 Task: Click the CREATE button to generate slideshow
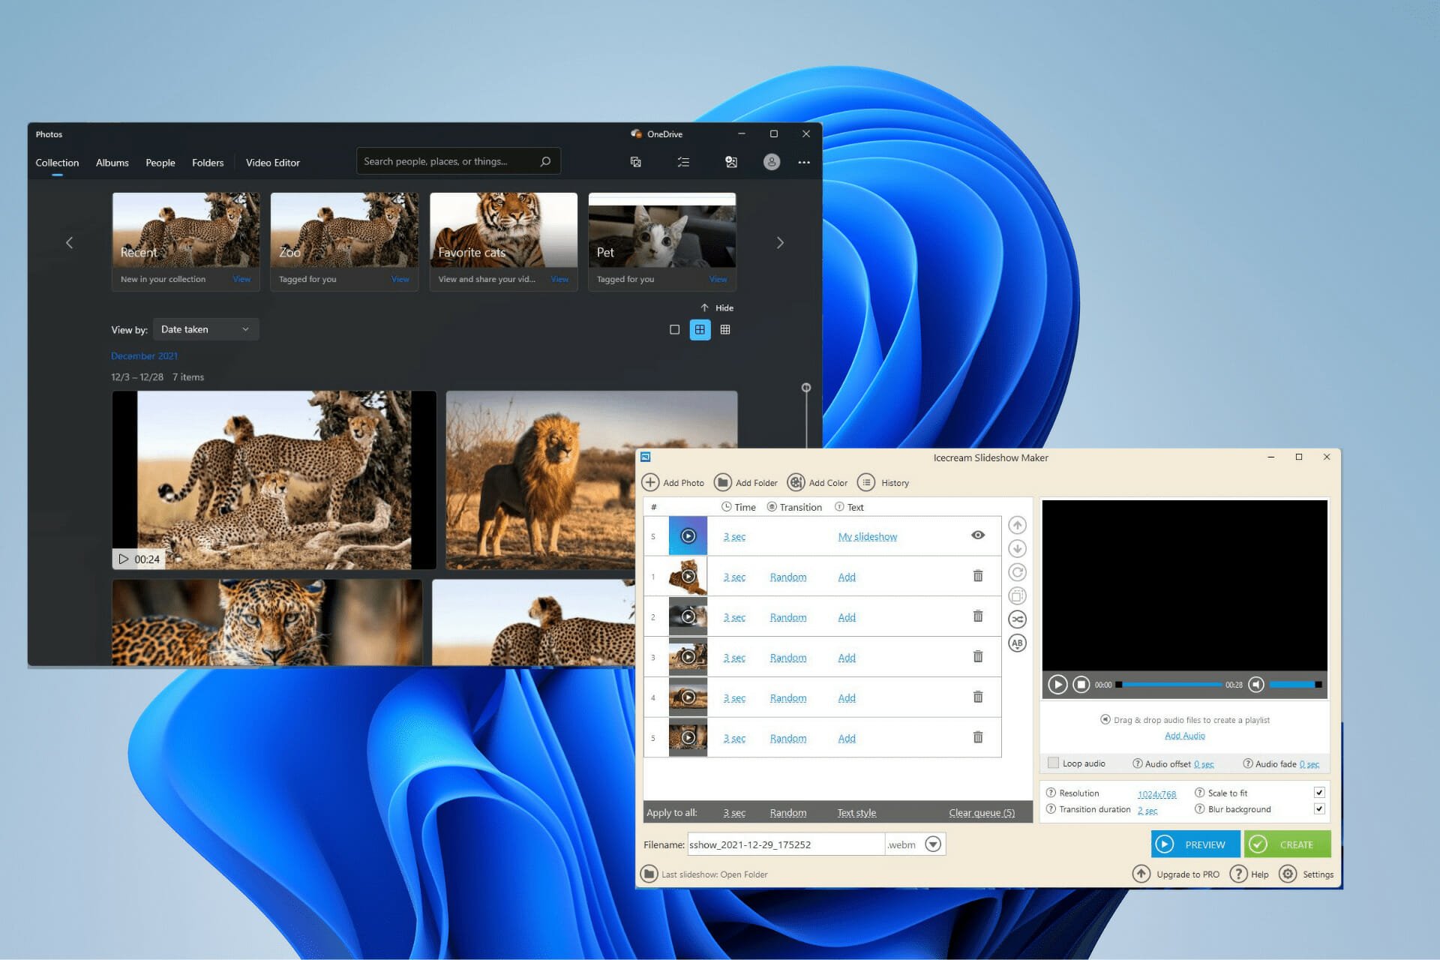pyautogui.click(x=1285, y=844)
